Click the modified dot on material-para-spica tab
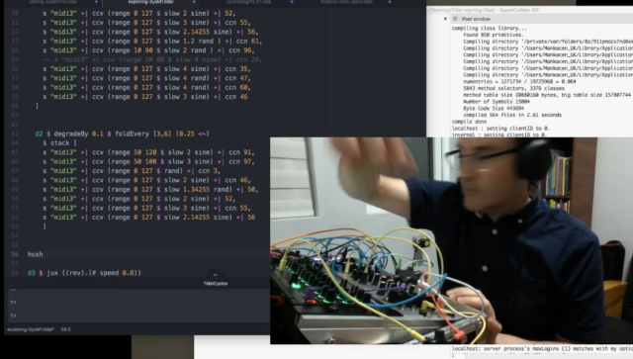Screen dimensions: 633x359 tap(390, 2)
